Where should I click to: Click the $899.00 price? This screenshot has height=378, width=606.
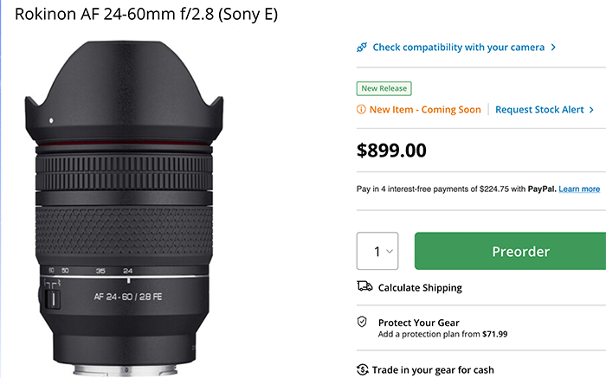coord(391,150)
